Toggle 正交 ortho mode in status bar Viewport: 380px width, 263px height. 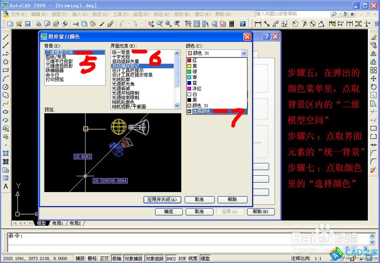pos(104,258)
